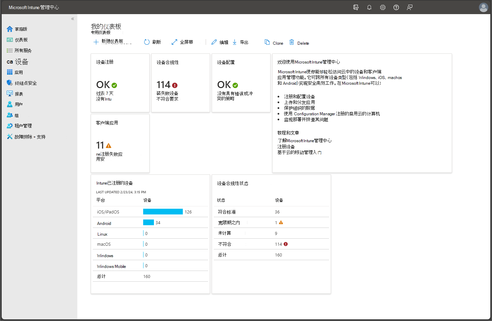
Task: Click the notifications bell icon
Action: point(369,7)
